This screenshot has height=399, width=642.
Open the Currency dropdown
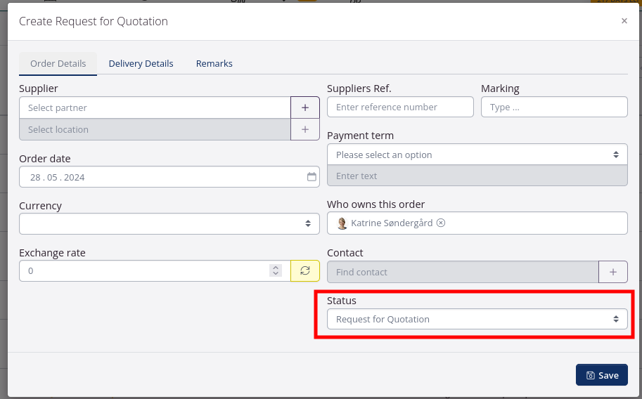pos(169,223)
